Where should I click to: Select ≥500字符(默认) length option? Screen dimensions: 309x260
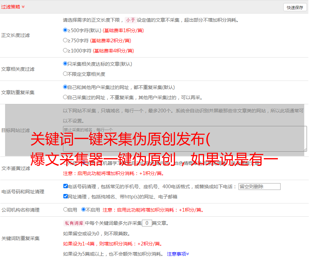tap(65, 30)
